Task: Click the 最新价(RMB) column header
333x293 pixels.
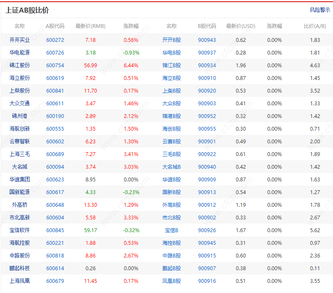Action: tap(90, 26)
